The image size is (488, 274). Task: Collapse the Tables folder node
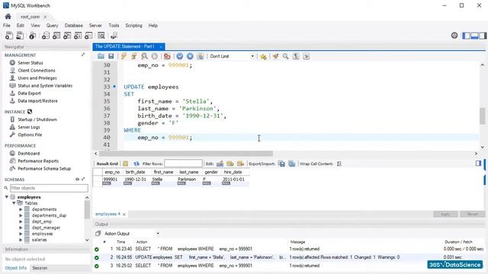pos(14,203)
